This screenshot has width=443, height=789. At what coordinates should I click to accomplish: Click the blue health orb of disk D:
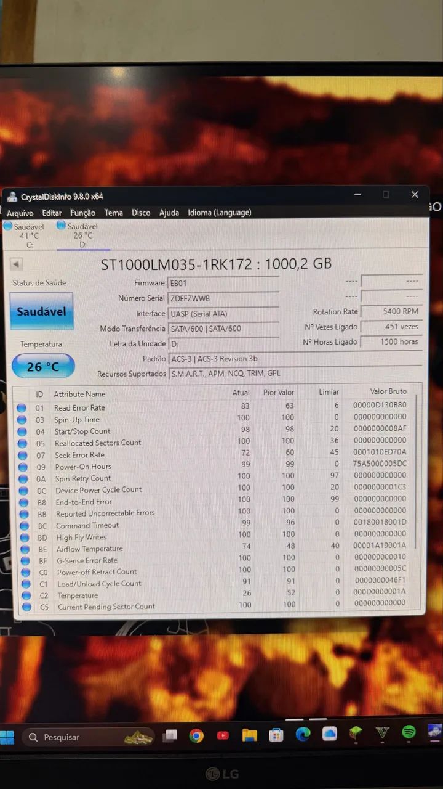pyautogui.click(x=61, y=225)
